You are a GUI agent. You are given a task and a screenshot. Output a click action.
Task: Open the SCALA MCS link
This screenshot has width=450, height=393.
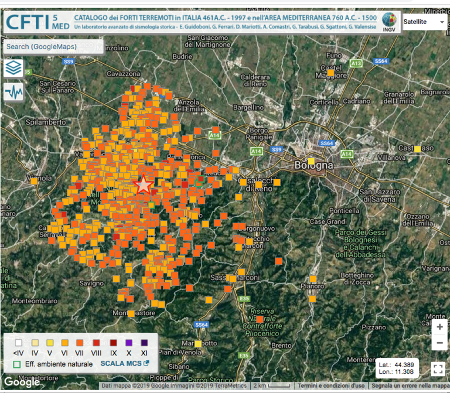pos(125,363)
